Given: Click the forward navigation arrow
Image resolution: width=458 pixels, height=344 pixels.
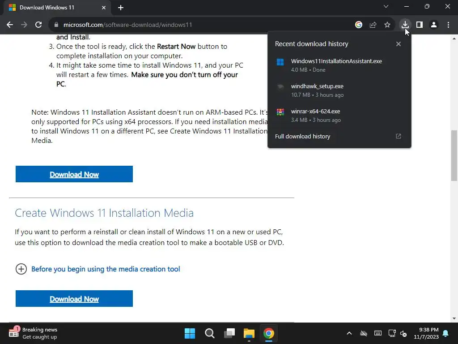Looking at the screenshot, I should click(24, 25).
